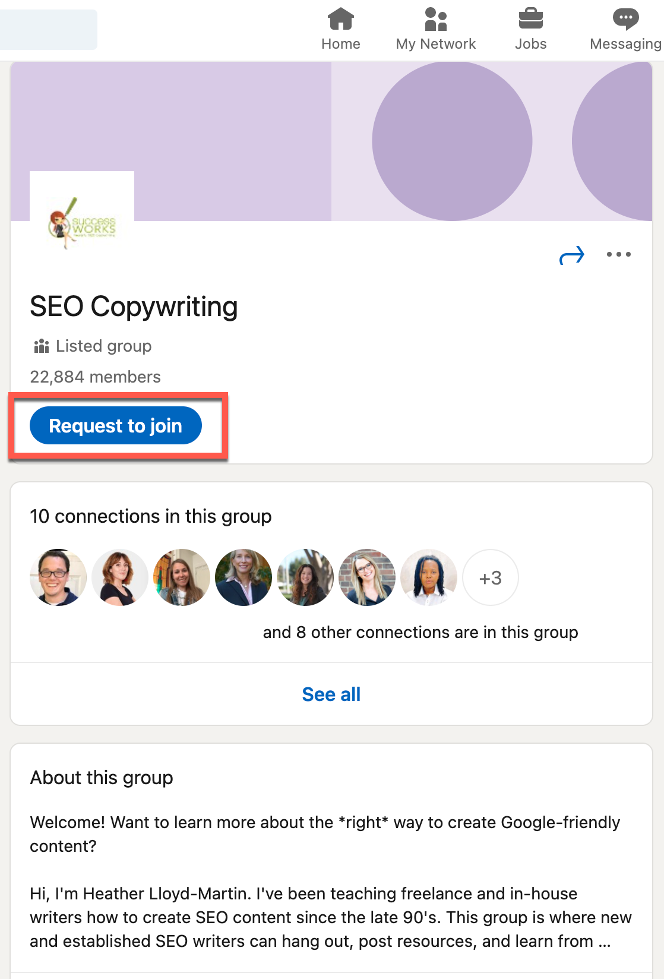664x979 pixels.
Task: Open the Jobs briefcase icon
Action: (530, 19)
